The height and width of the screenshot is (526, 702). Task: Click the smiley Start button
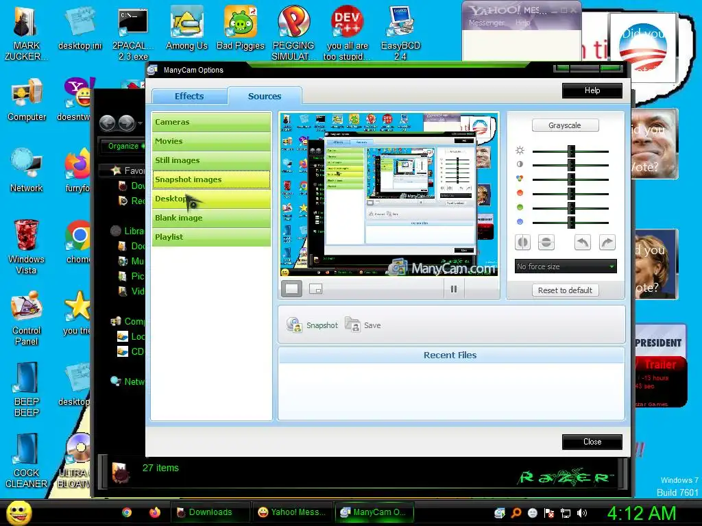point(19,512)
